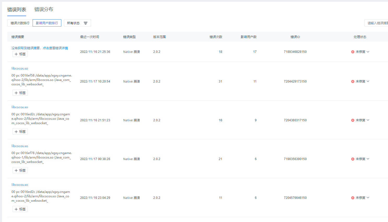Click the filter icon beside 所有状态
Screen dimensions: 388x222
85,23
